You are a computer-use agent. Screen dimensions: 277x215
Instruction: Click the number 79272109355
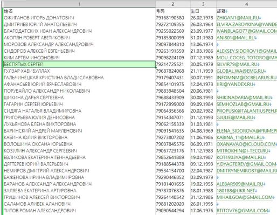[170, 24]
